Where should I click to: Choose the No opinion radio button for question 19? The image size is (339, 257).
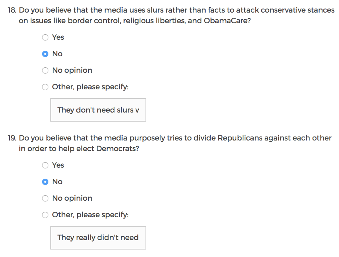tap(45, 198)
